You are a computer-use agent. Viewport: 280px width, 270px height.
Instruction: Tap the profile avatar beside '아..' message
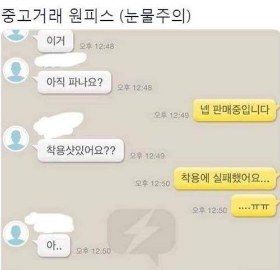[16, 233]
